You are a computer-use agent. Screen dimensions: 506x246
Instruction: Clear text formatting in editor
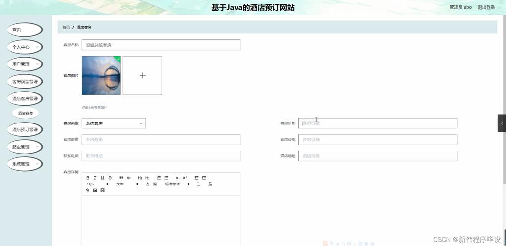[210, 184]
